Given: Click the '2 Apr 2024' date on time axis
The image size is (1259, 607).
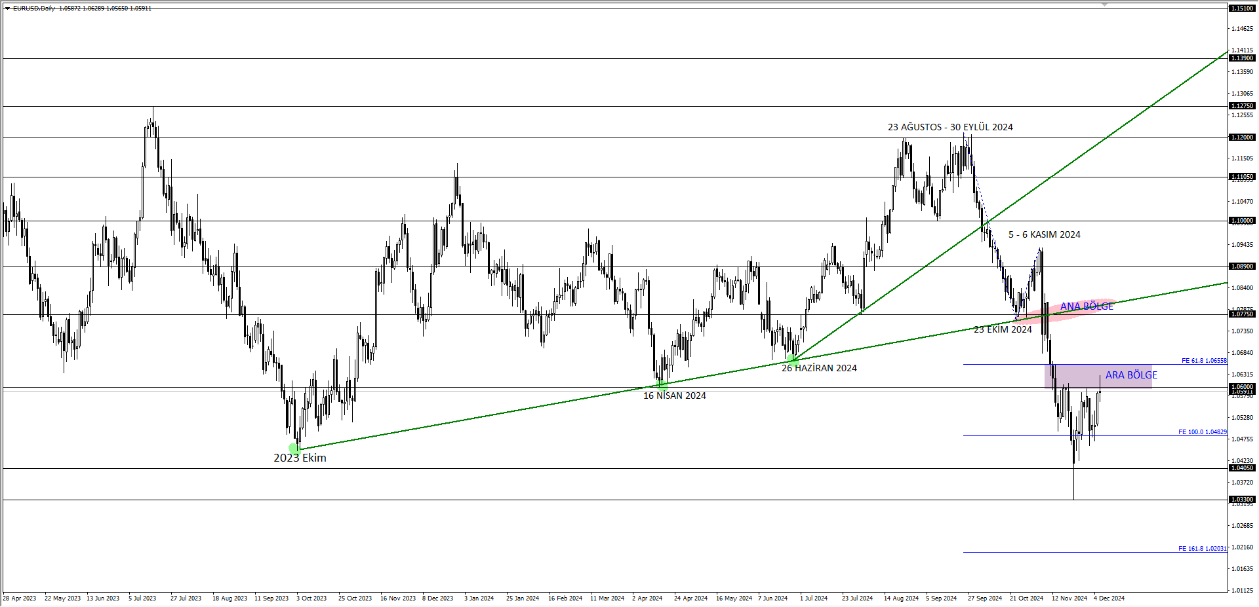Looking at the screenshot, I should tap(647, 598).
